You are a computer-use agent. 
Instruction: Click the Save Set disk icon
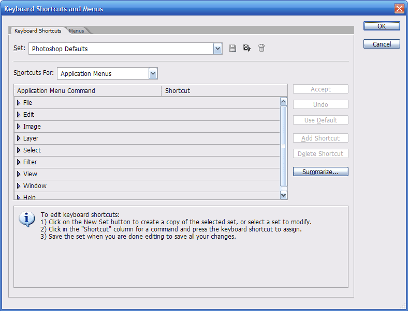pyautogui.click(x=232, y=49)
